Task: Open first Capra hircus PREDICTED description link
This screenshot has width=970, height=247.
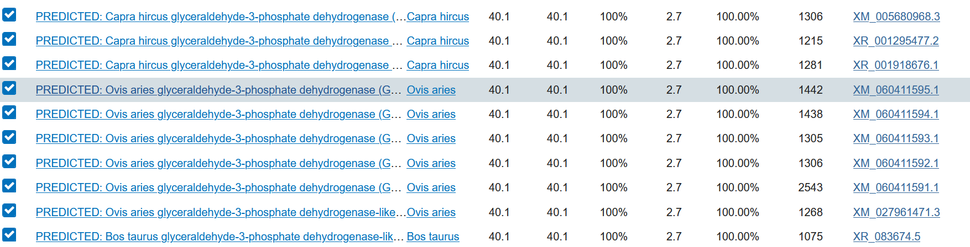Action: click(221, 17)
